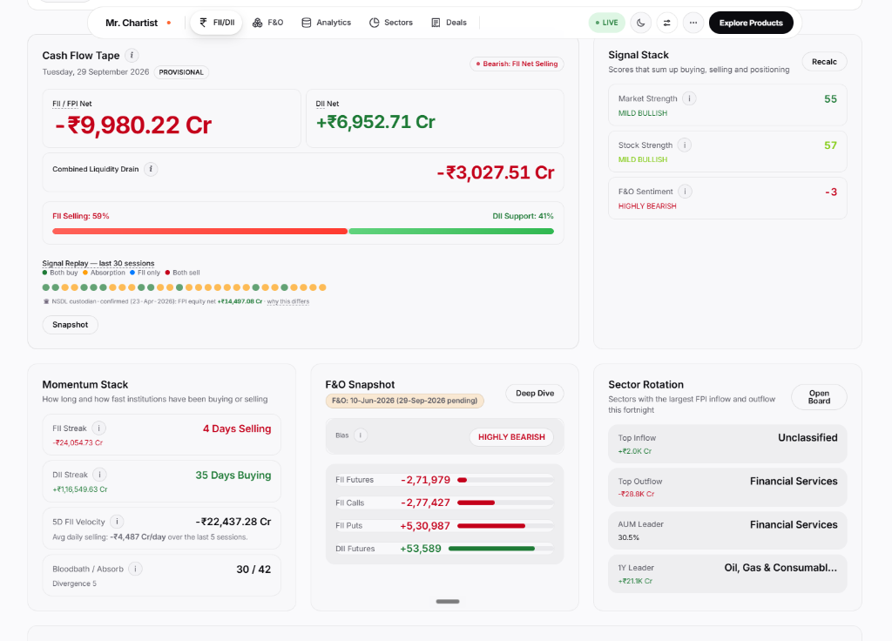Click the FII Calls red bar
Screen dimensions: 892x641
click(x=476, y=503)
